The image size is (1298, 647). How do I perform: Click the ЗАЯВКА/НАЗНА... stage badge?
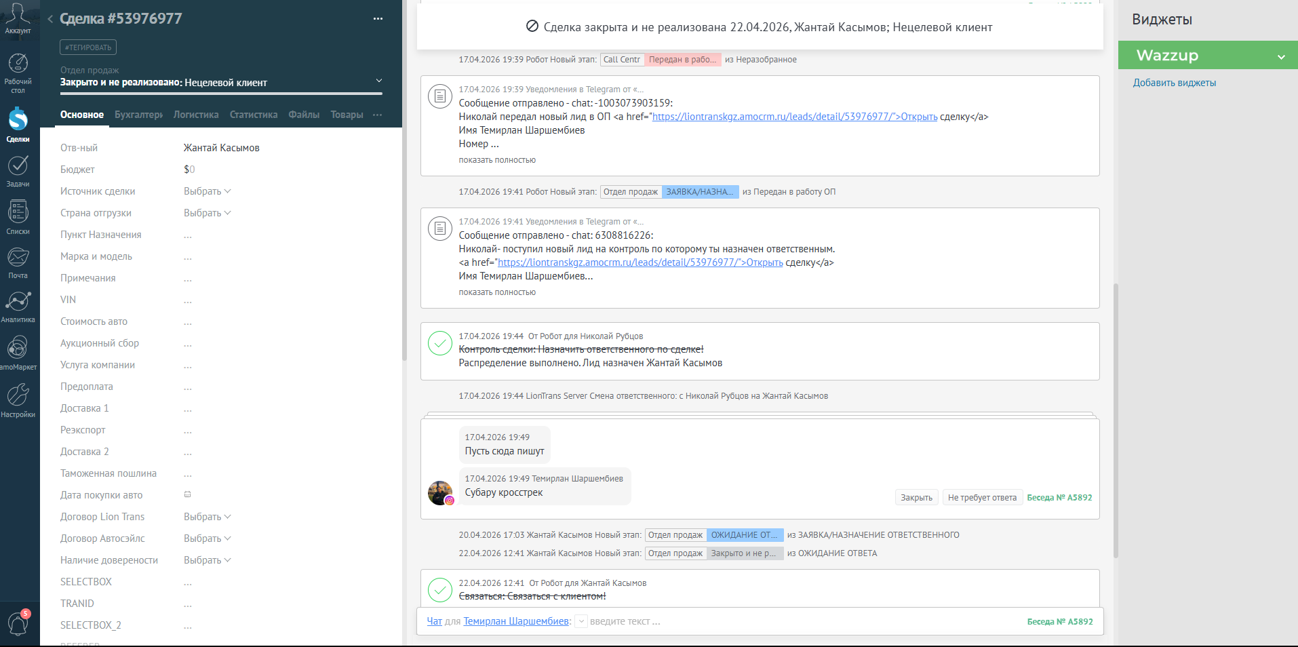pyautogui.click(x=700, y=192)
